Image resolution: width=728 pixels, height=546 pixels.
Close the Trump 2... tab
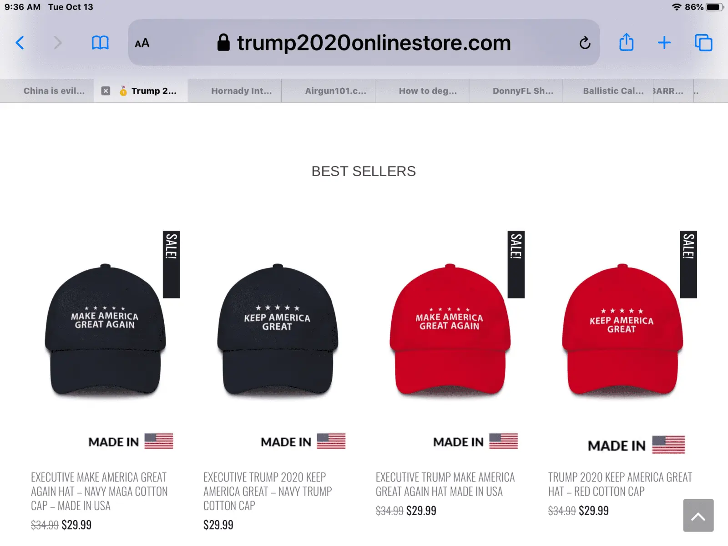[x=106, y=91]
